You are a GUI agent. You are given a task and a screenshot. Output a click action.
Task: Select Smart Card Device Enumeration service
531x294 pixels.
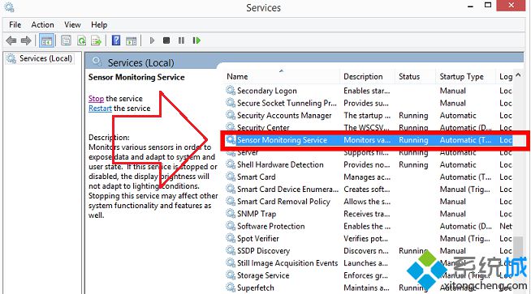(369, 190)
